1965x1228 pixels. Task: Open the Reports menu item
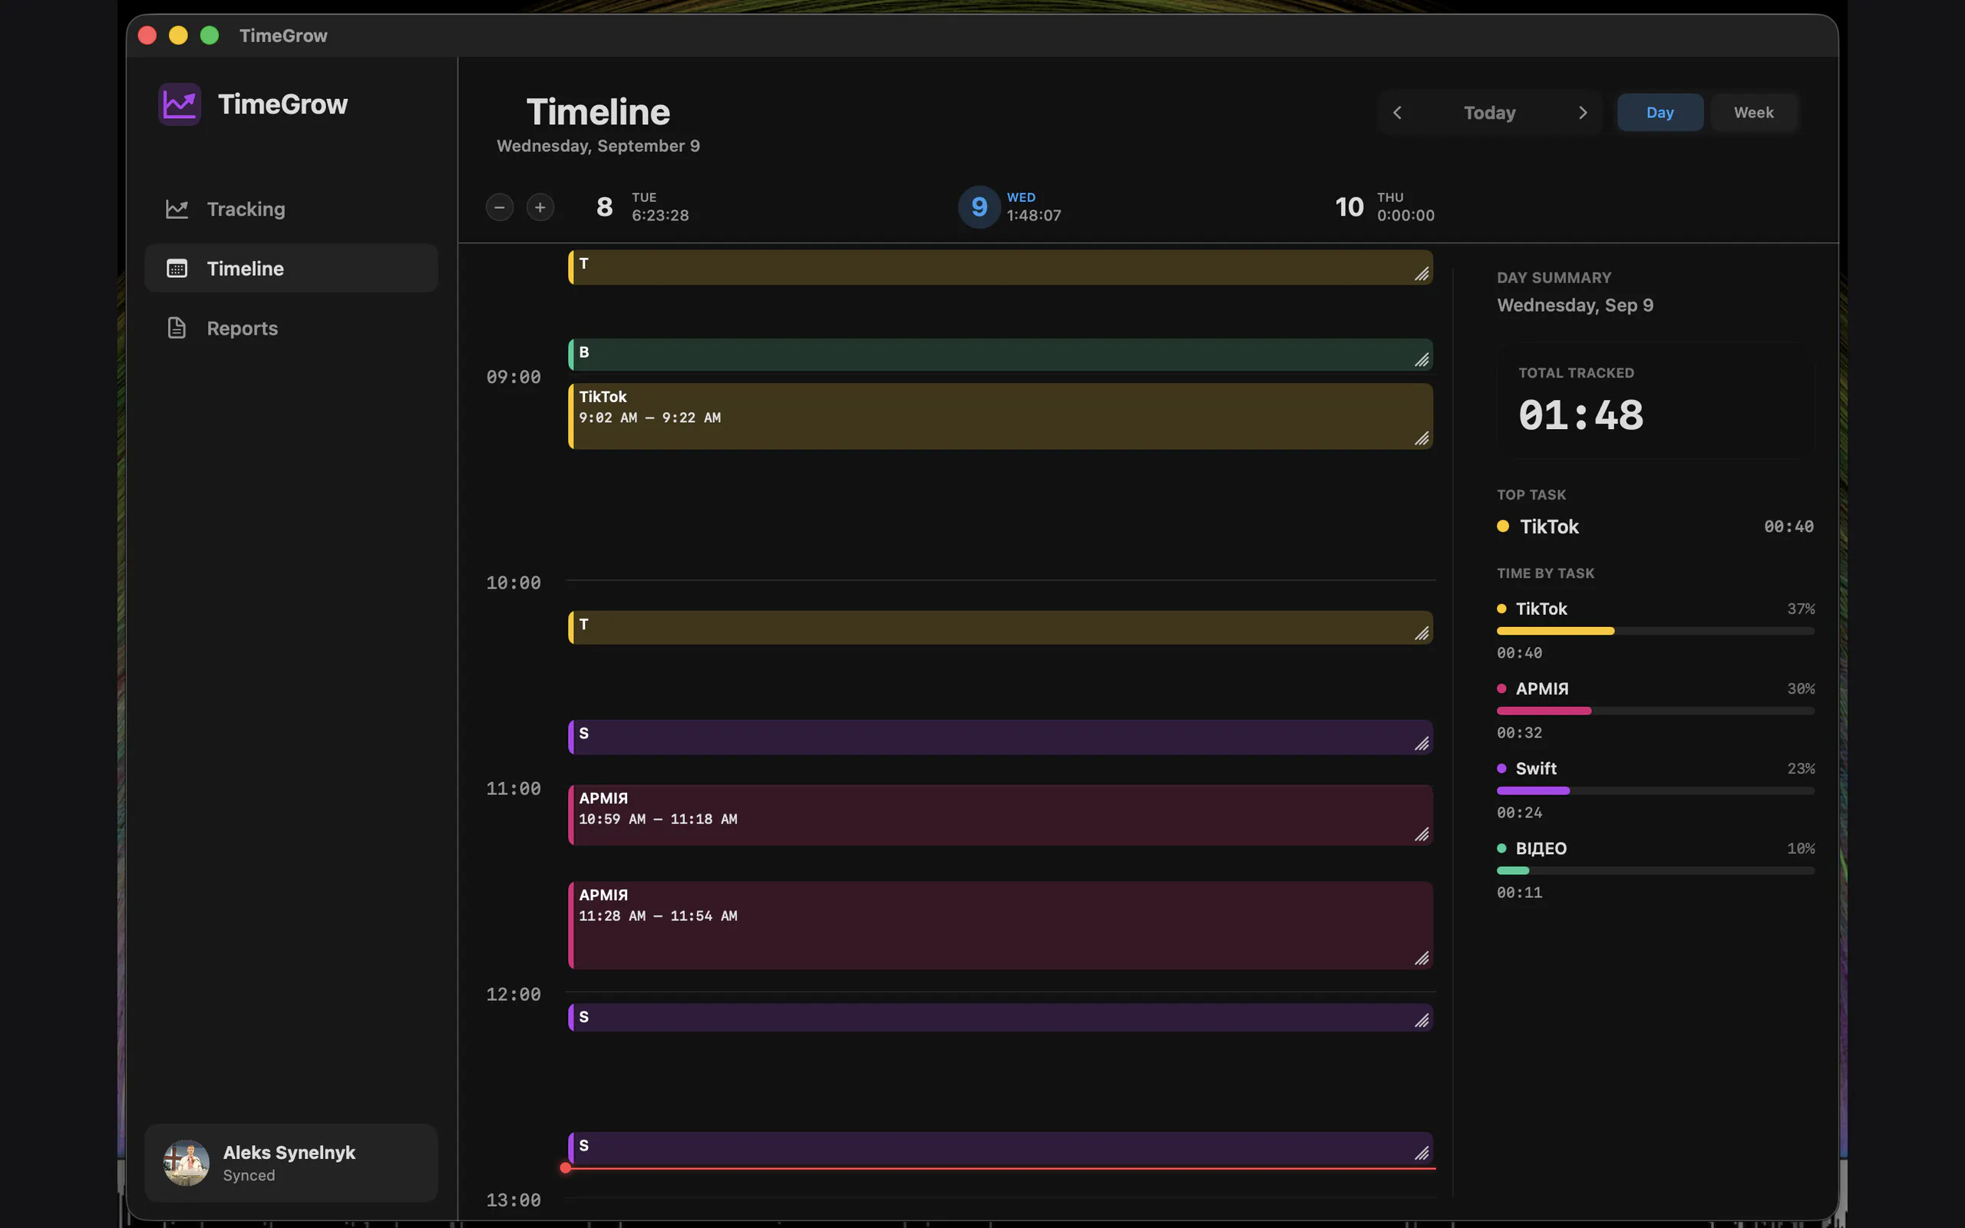pos(291,328)
